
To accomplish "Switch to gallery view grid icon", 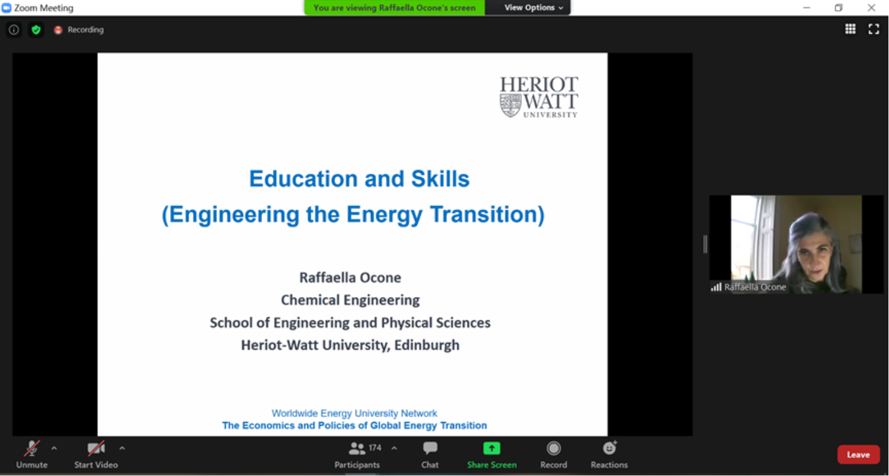I will [850, 29].
